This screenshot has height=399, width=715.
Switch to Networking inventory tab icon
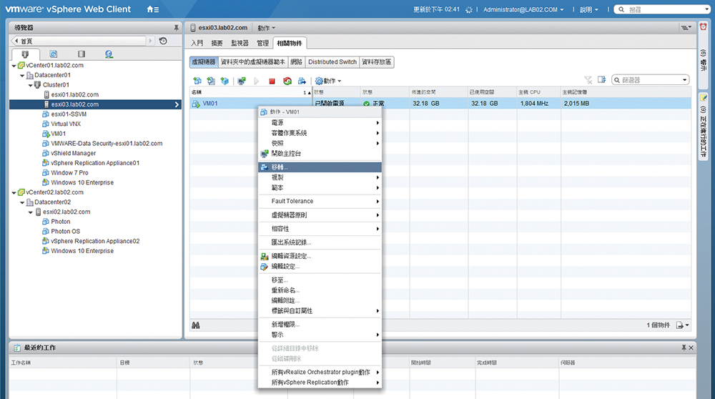point(109,54)
